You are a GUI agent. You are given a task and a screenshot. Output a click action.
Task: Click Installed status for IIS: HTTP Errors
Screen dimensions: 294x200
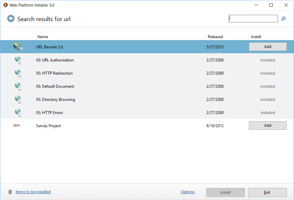click(268, 112)
